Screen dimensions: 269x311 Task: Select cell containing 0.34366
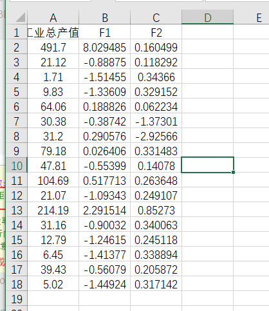(x=156, y=77)
